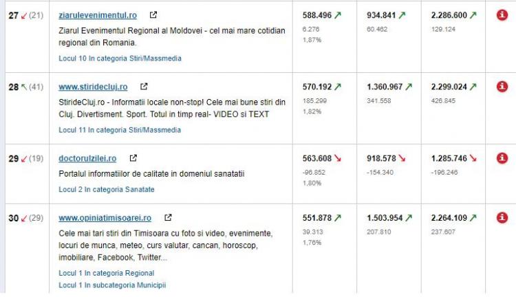This screenshot has width=516, height=297.
Task: Open Locul 10 in categoria Stiri/Massmedia link
Action: click(120, 58)
